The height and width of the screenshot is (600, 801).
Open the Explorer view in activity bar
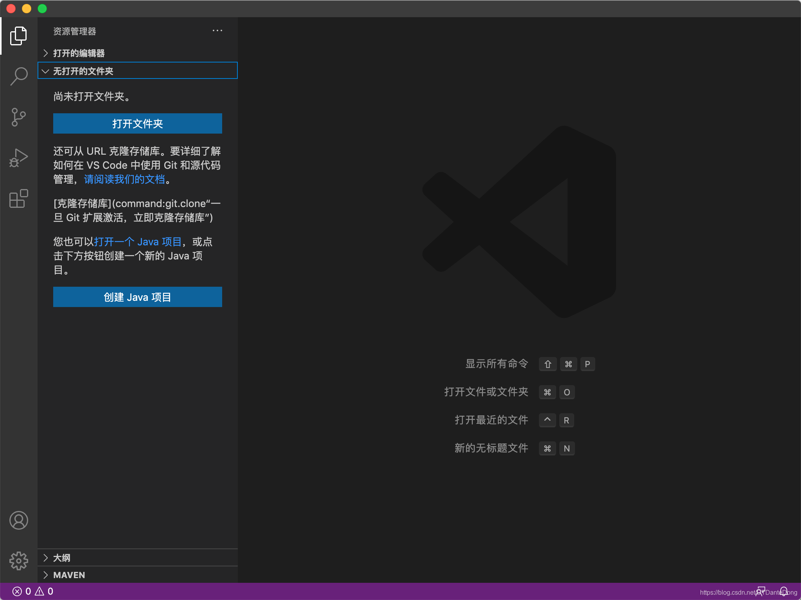(x=18, y=36)
